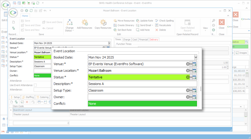Switch to the Charge tab

127,40
